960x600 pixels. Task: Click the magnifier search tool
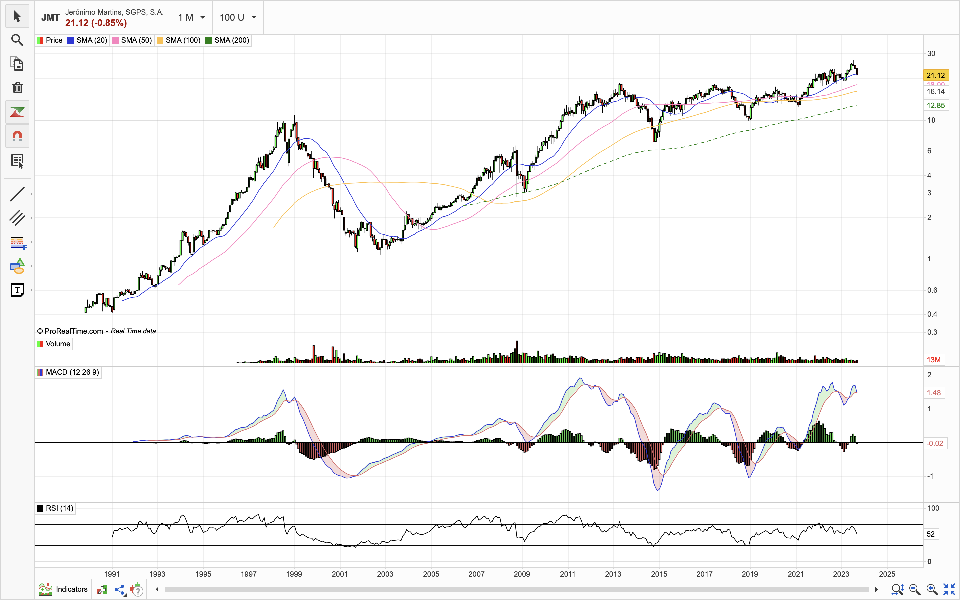pos(17,40)
